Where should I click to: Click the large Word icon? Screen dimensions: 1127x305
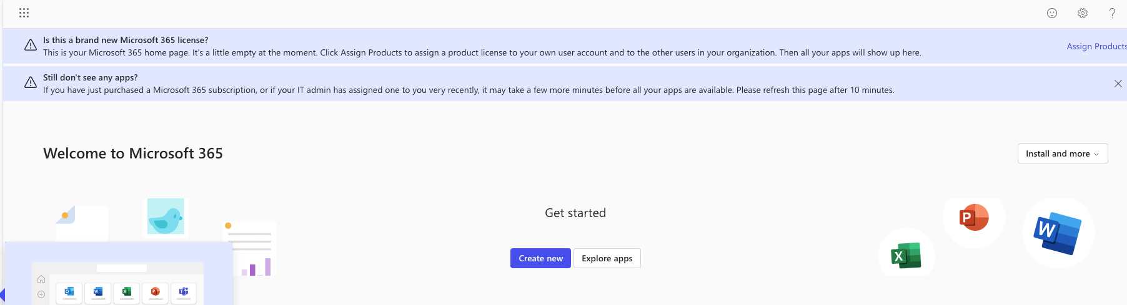tap(1058, 233)
